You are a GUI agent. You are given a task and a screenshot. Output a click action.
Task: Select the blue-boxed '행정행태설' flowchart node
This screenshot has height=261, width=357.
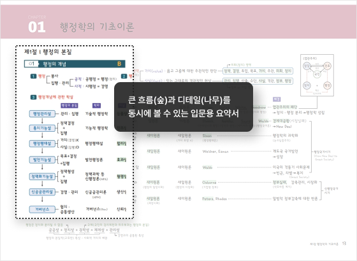(42, 143)
